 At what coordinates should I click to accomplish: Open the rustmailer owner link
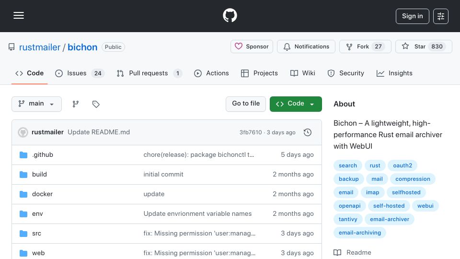click(x=40, y=47)
